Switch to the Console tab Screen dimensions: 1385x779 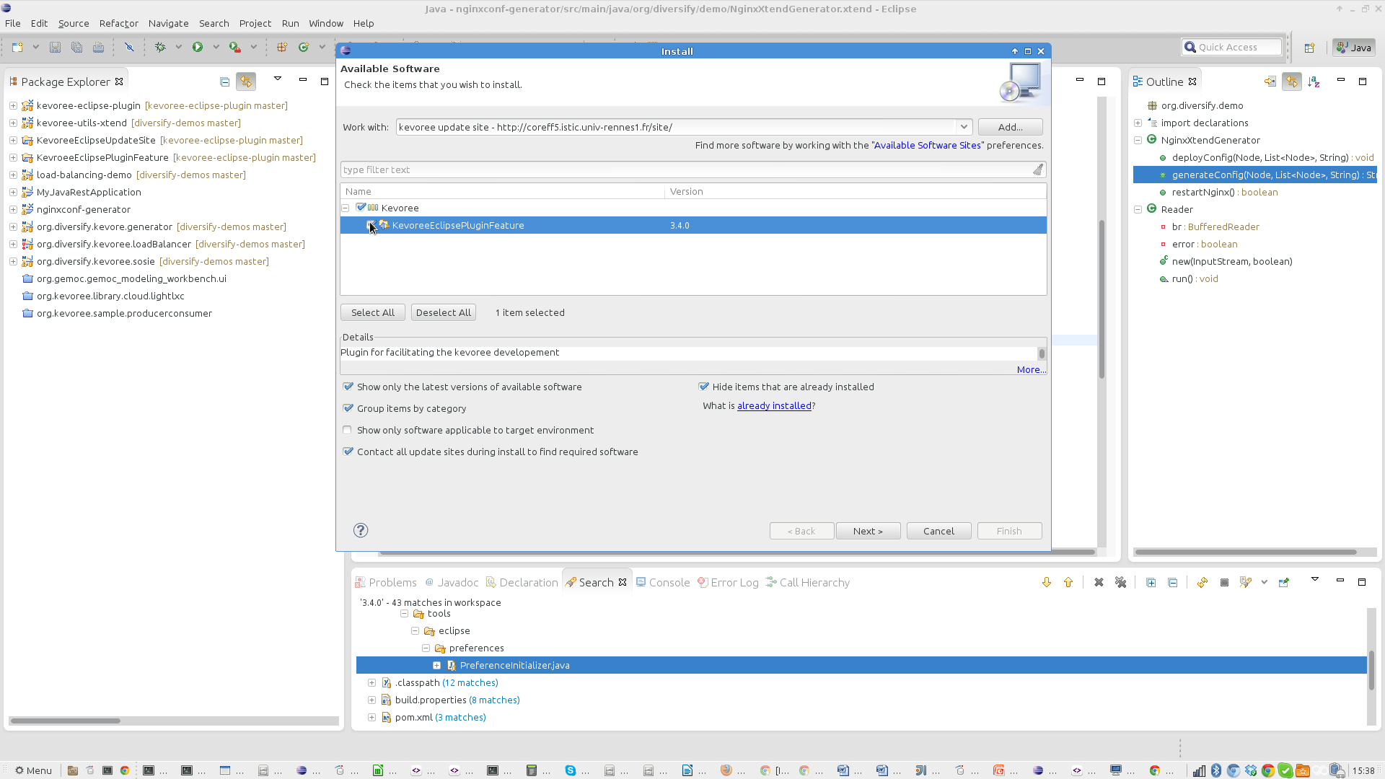tap(662, 582)
